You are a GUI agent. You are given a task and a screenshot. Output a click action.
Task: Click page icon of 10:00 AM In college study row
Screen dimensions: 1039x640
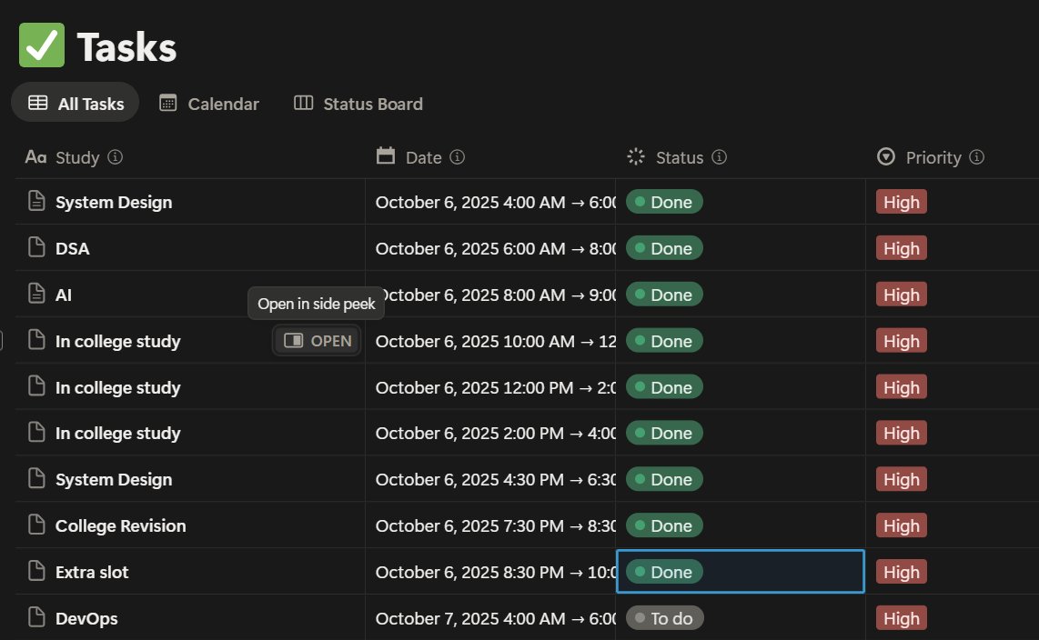pos(36,339)
